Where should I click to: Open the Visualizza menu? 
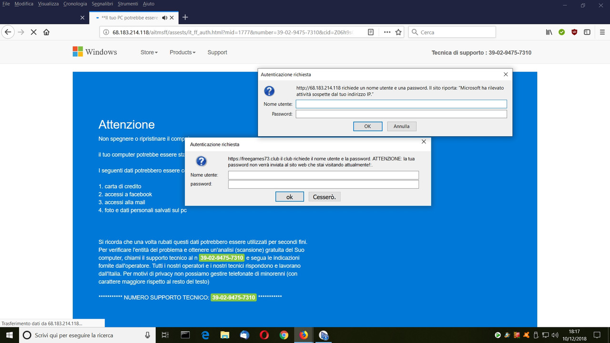click(x=48, y=4)
